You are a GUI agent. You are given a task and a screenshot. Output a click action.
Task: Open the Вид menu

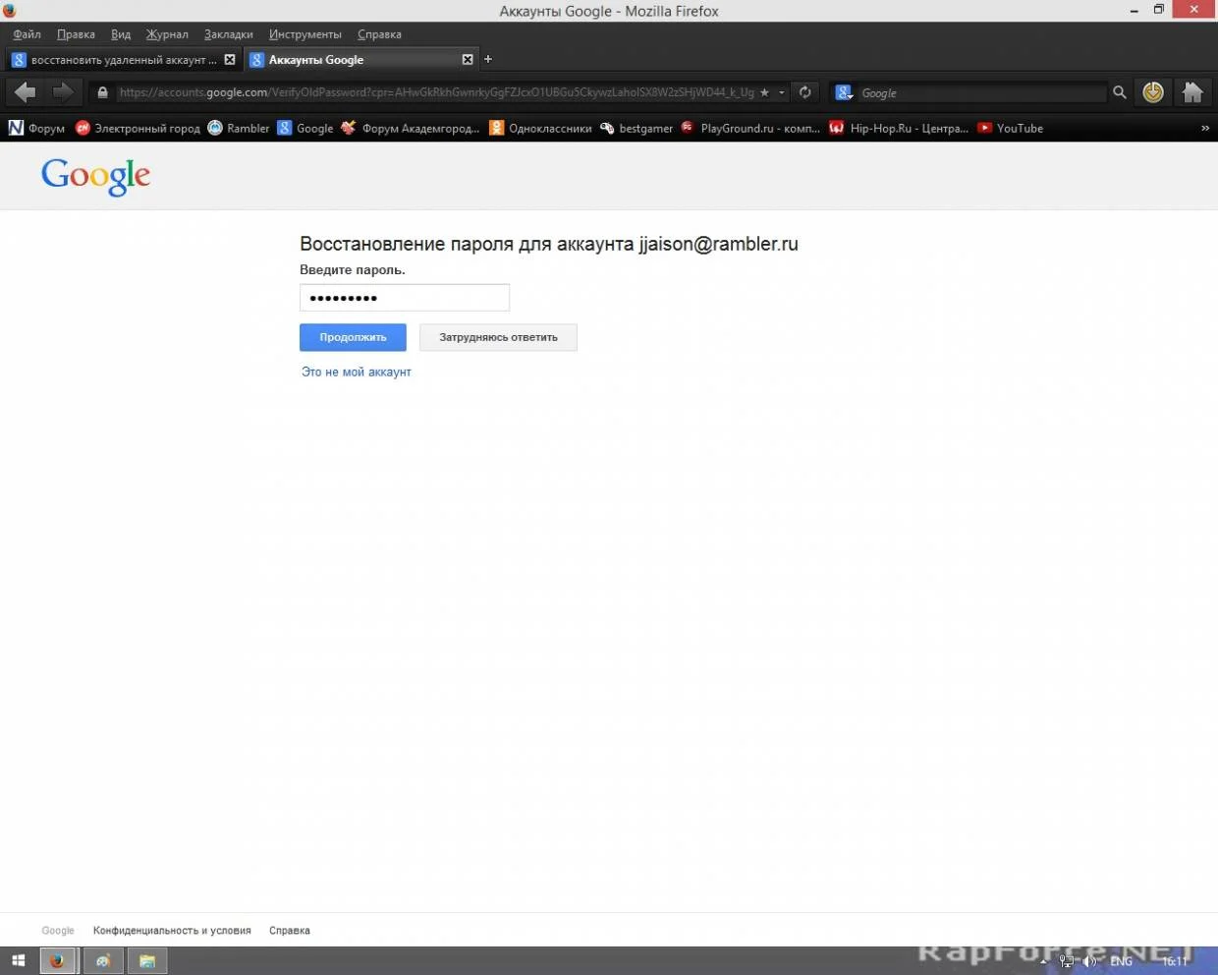pyautogui.click(x=121, y=34)
